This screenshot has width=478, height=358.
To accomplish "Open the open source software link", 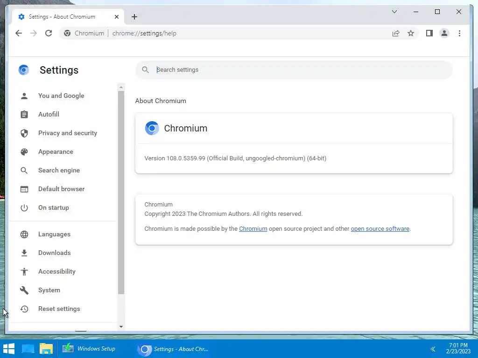I will click(380, 228).
